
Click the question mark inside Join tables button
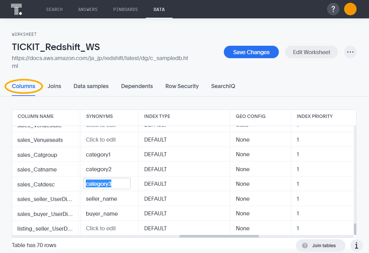point(304,246)
